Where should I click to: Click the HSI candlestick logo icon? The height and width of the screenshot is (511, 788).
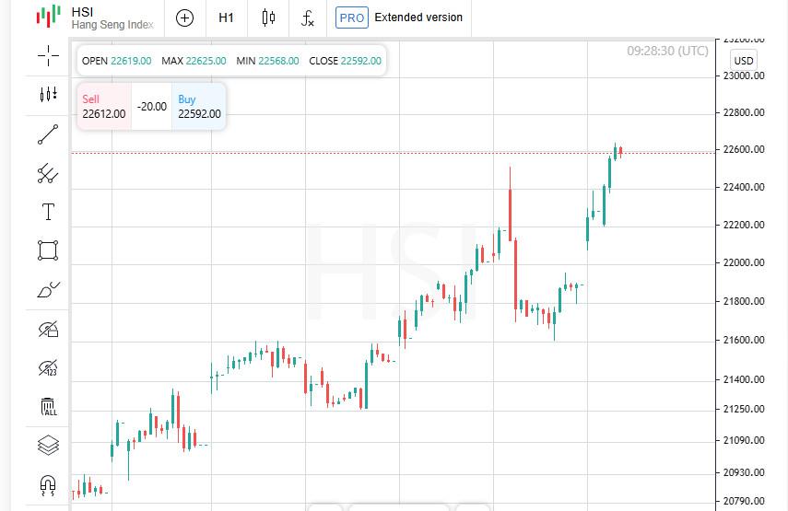click(x=48, y=16)
